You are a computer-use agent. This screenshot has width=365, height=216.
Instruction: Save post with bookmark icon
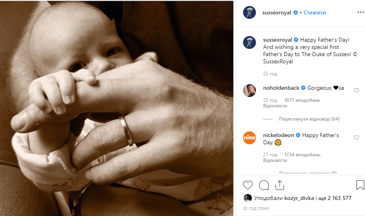(360, 185)
